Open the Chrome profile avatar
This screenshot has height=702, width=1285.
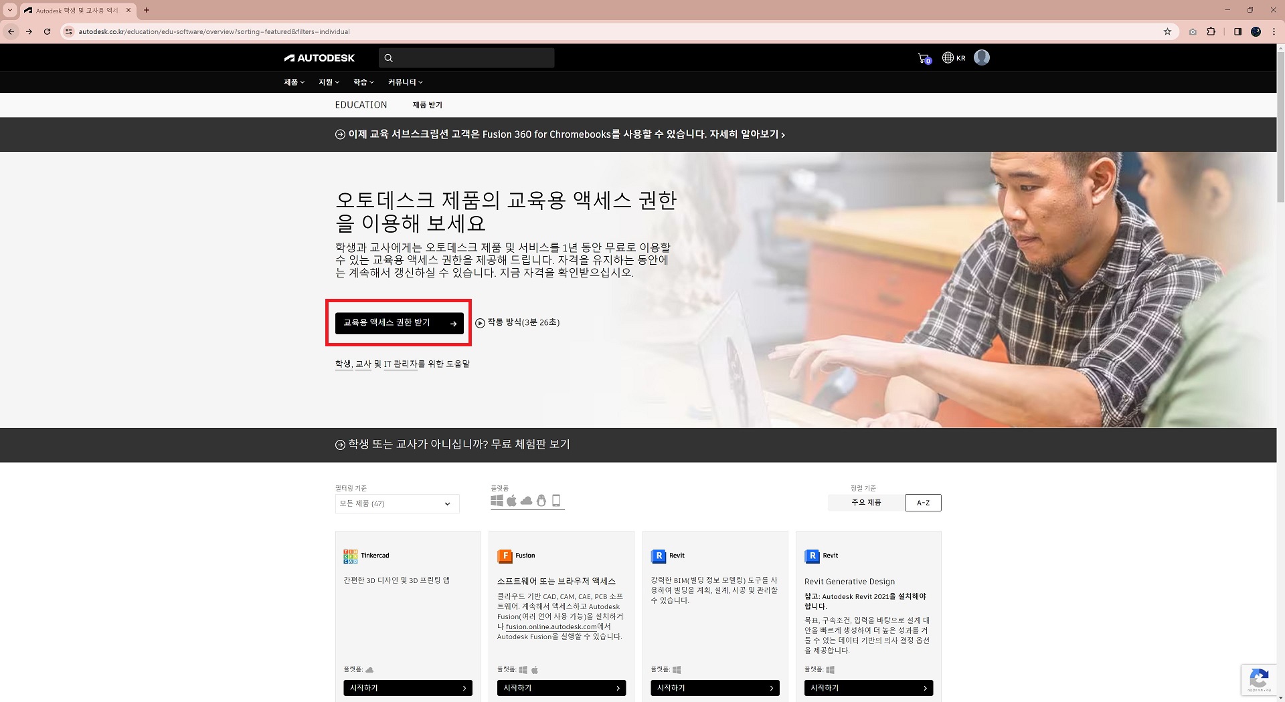1256,31
